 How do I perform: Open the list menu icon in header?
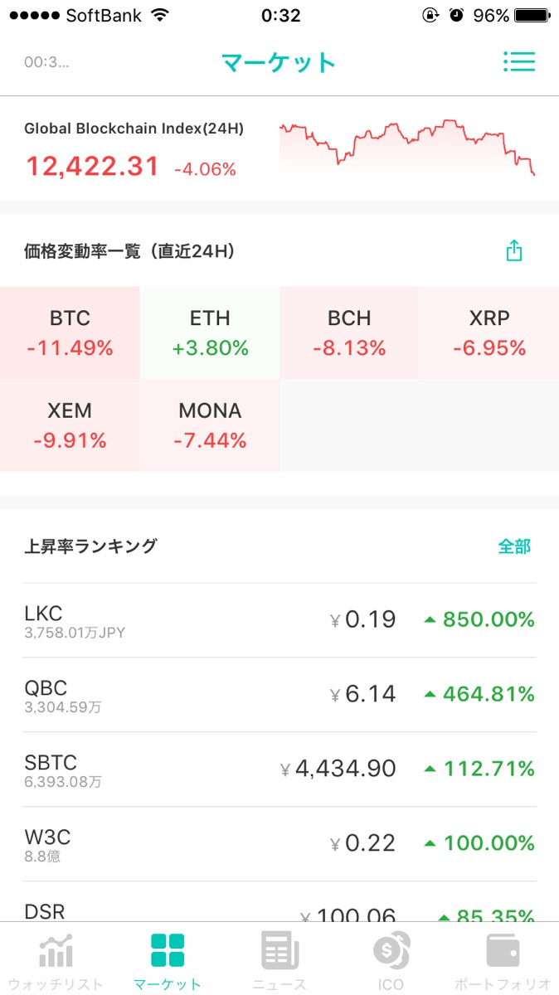[x=518, y=62]
